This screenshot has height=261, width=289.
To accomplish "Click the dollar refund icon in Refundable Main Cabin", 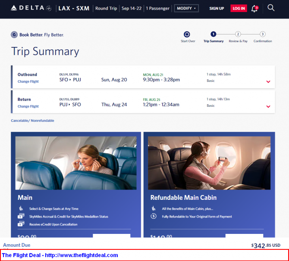I will point(154,216).
